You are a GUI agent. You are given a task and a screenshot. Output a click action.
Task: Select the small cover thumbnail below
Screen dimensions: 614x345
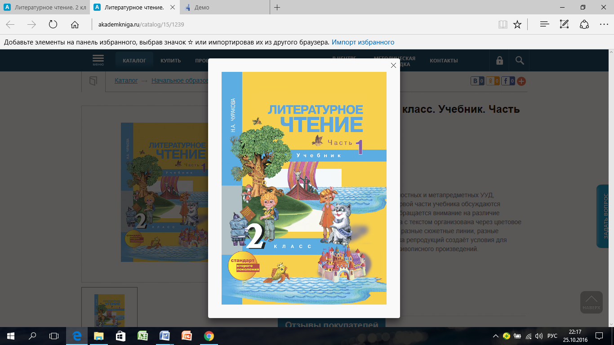point(109,307)
